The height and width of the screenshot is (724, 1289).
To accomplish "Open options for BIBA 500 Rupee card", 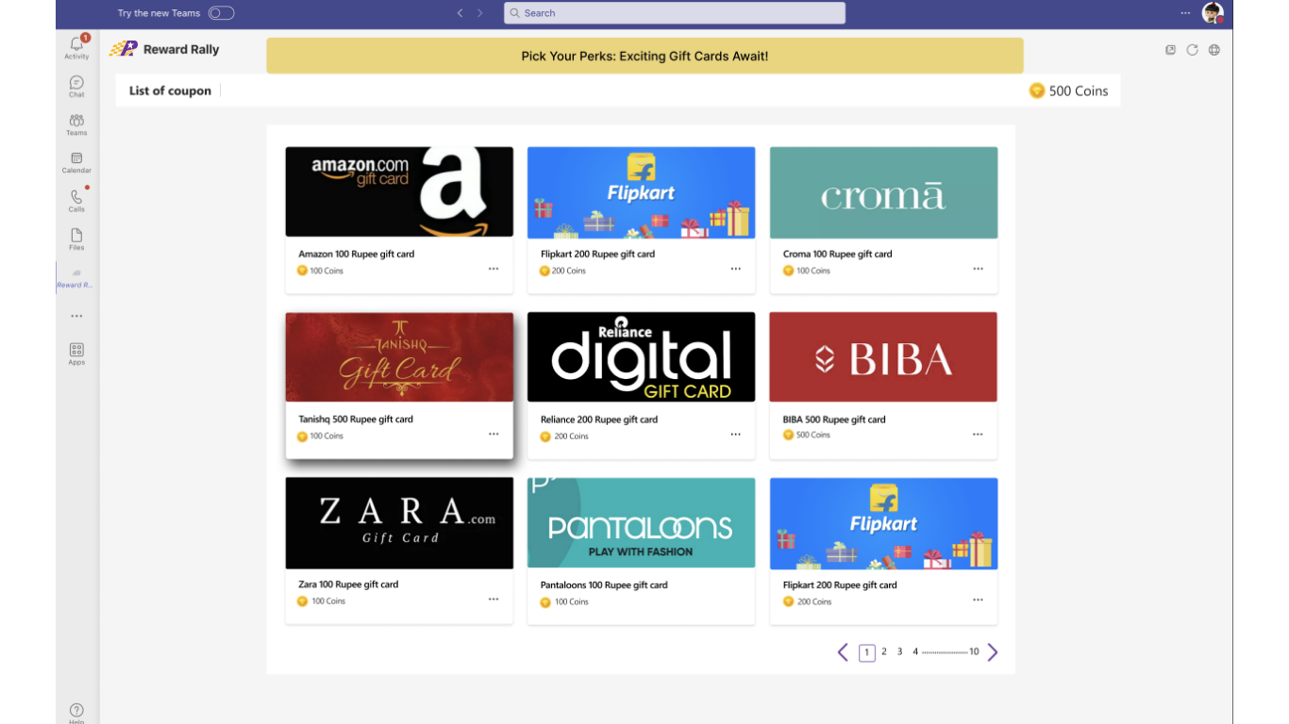I will tap(978, 435).
